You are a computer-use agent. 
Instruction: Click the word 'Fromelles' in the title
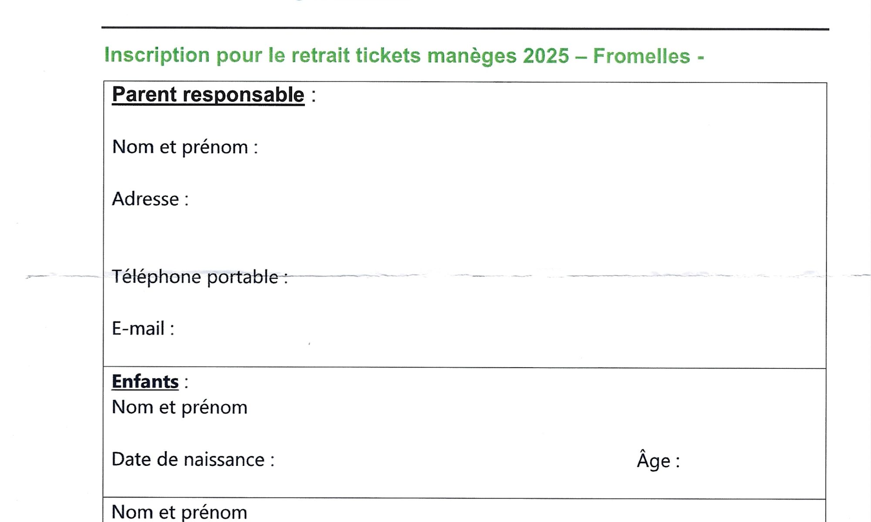point(641,56)
